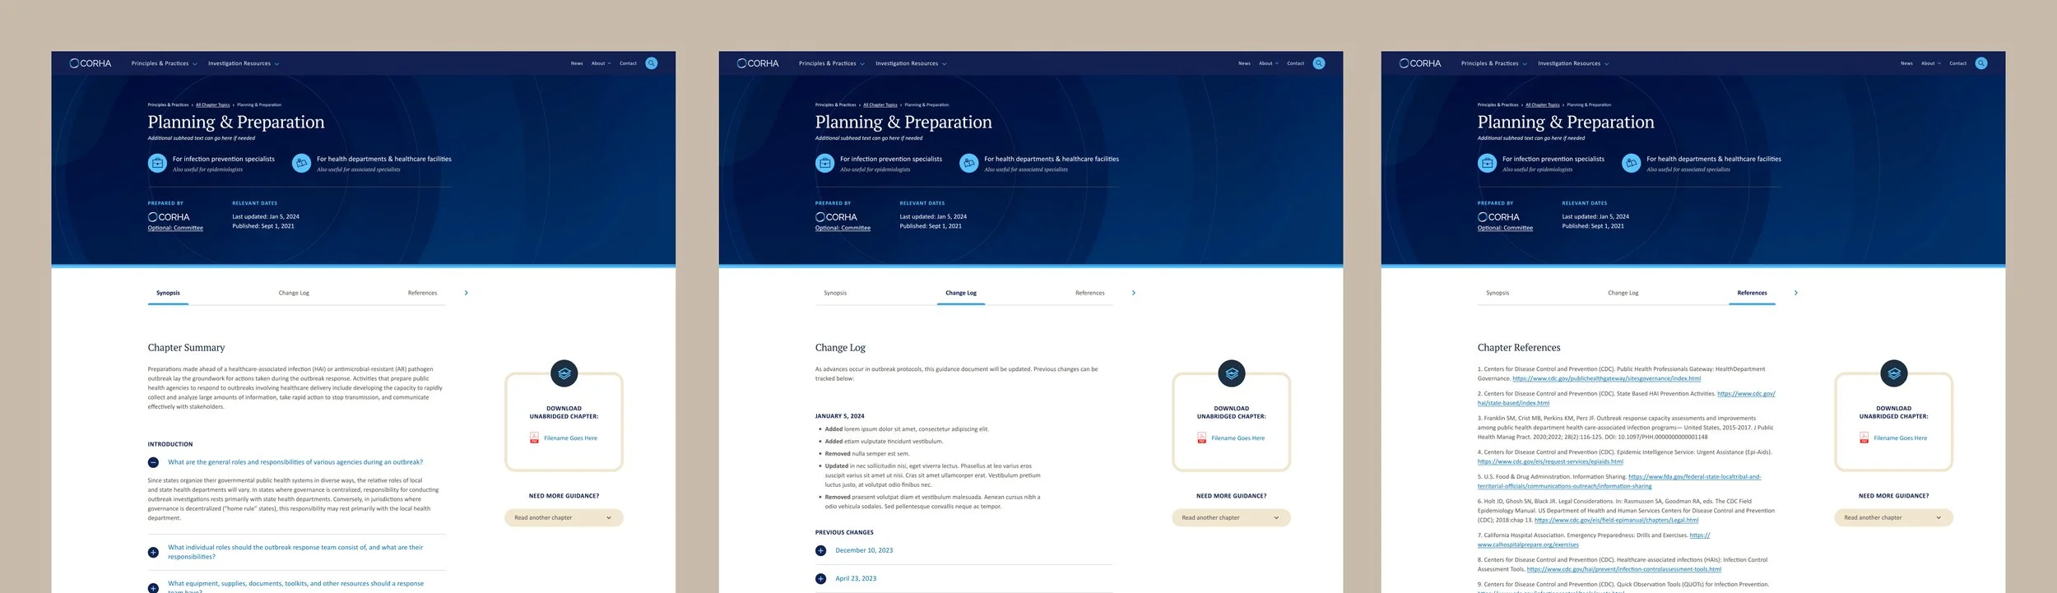
Task: Click the CORHA logo under Prepared By, middle page
Action: point(836,217)
